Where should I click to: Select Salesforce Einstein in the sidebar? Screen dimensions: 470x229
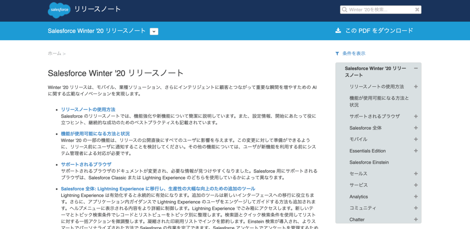pos(369,162)
